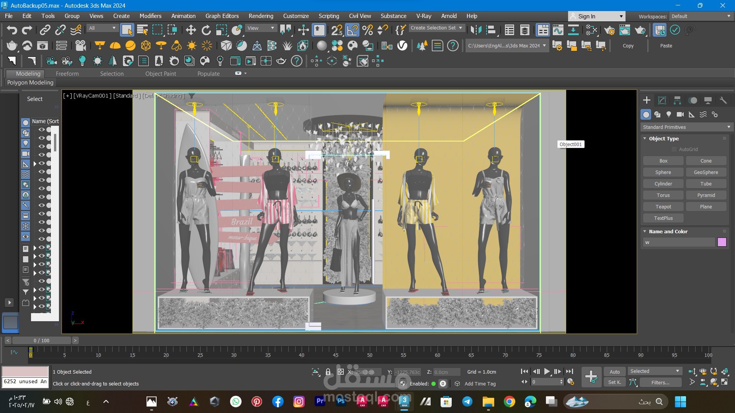Click the Undo arrow icon
This screenshot has height=413, width=735.
coord(12,30)
